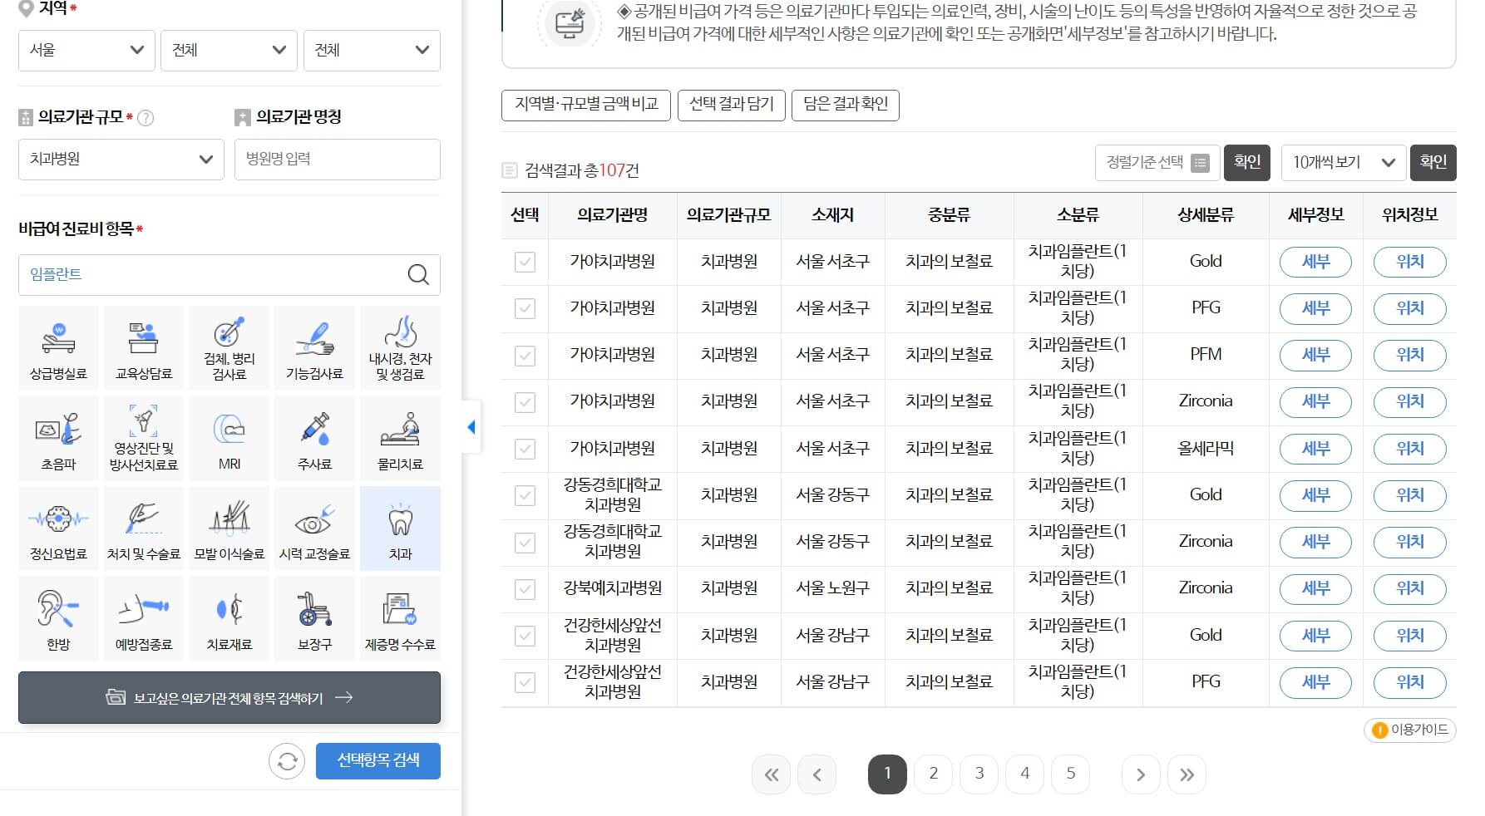This screenshot has width=1485, height=816.
Task: Open 세부 details for 가야치과병원 Gold
Action: click(x=1315, y=262)
